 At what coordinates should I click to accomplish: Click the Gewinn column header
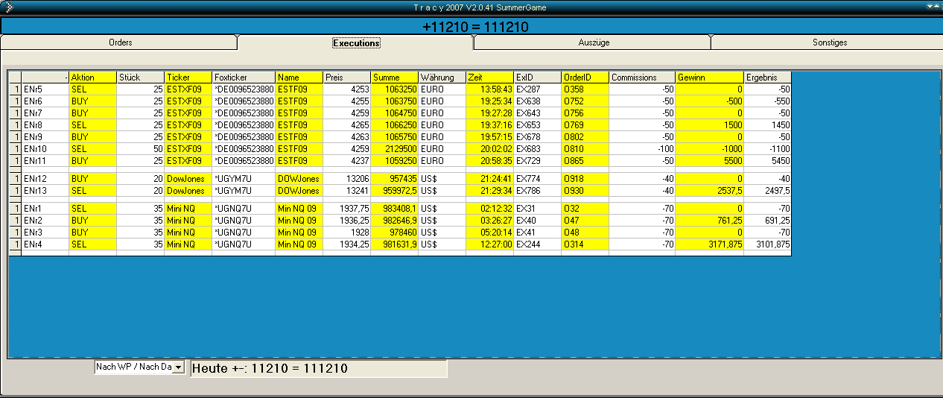tap(709, 78)
